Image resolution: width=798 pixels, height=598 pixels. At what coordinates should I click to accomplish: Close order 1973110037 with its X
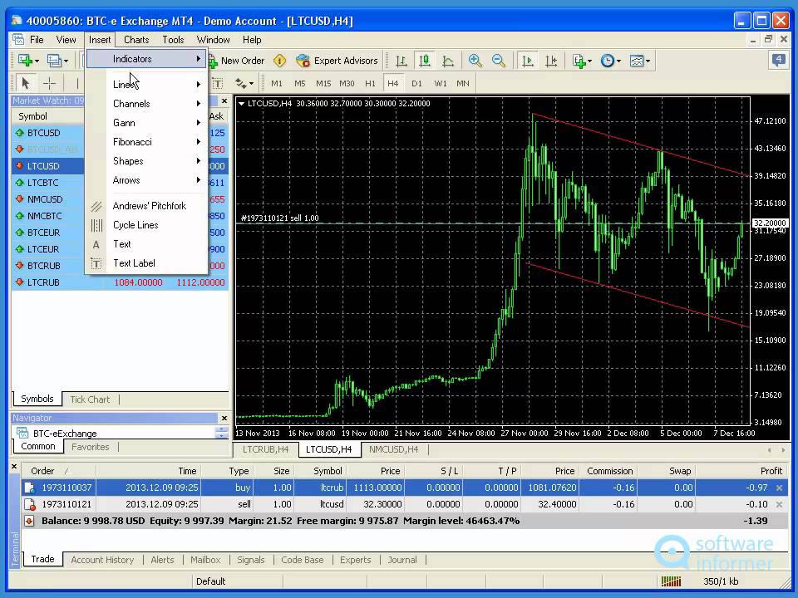tap(779, 488)
